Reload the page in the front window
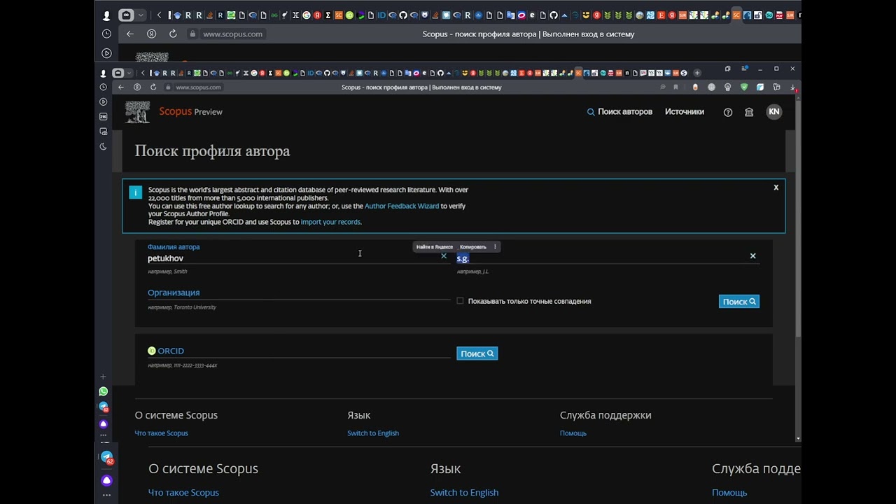 pos(153,87)
